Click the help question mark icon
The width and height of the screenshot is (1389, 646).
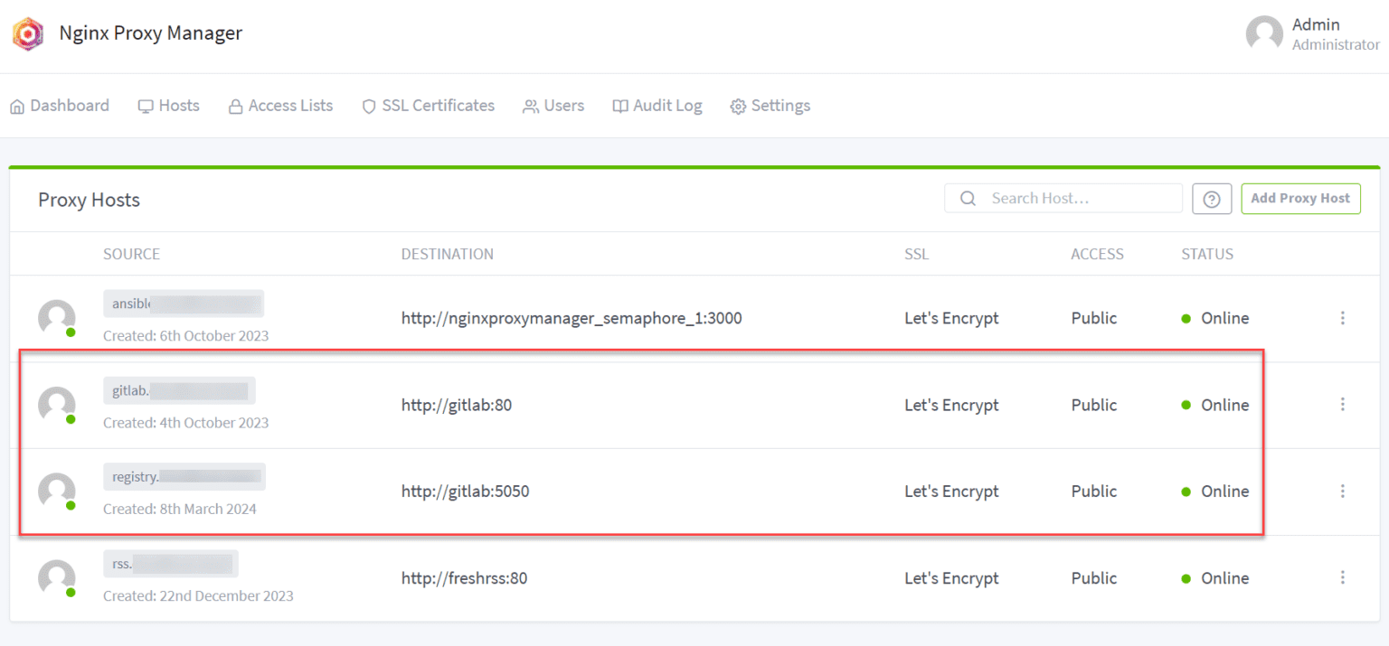(x=1212, y=198)
